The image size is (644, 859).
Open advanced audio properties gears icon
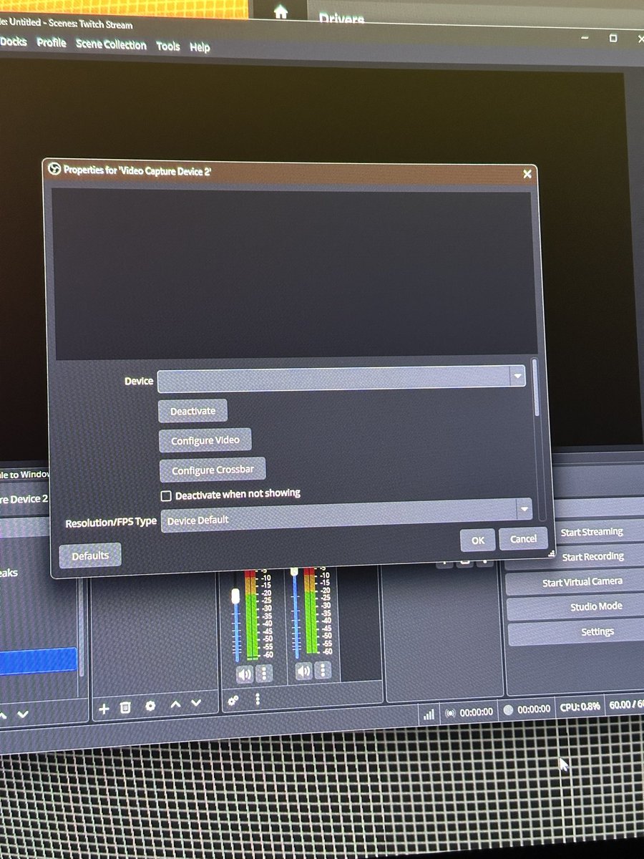233,701
